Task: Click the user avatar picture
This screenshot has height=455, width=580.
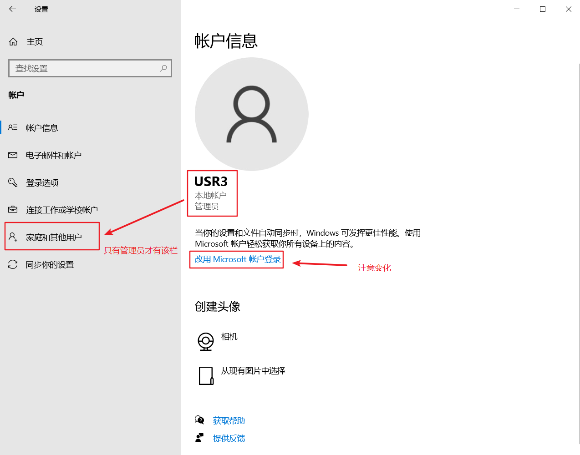Action: click(x=252, y=114)
